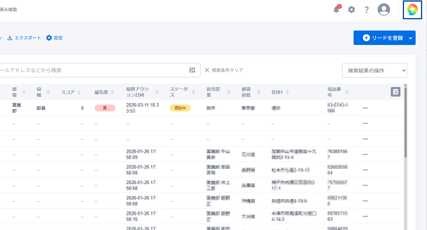Open settings gear in top header
The image size is (427, 230).
(352, 10)
